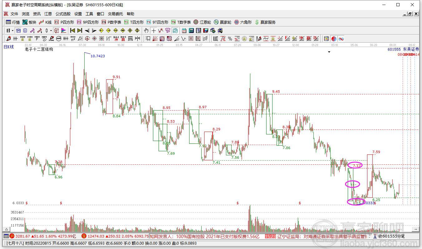Click the blue-red infinity icon
This screenshot has width=422, height=249.
[341, 39]
